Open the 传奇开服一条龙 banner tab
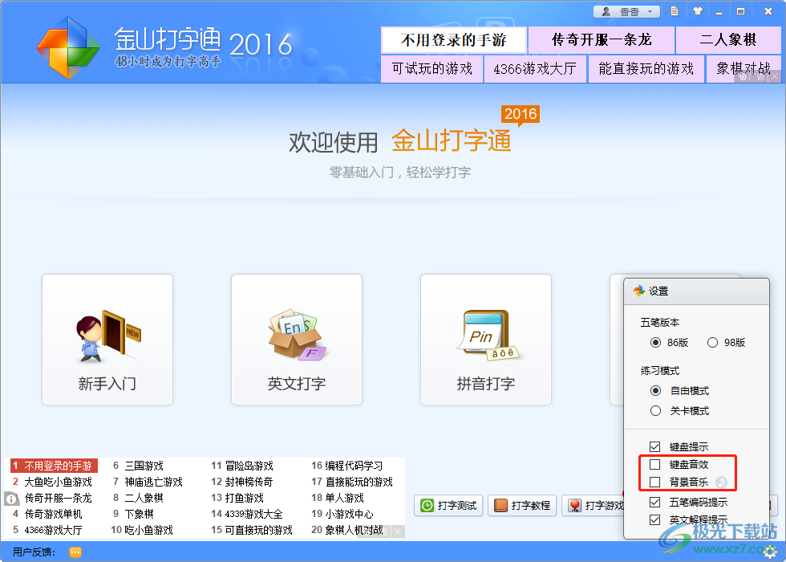The height and width of the screenshot is (562, 786). (x=602, y=40)
